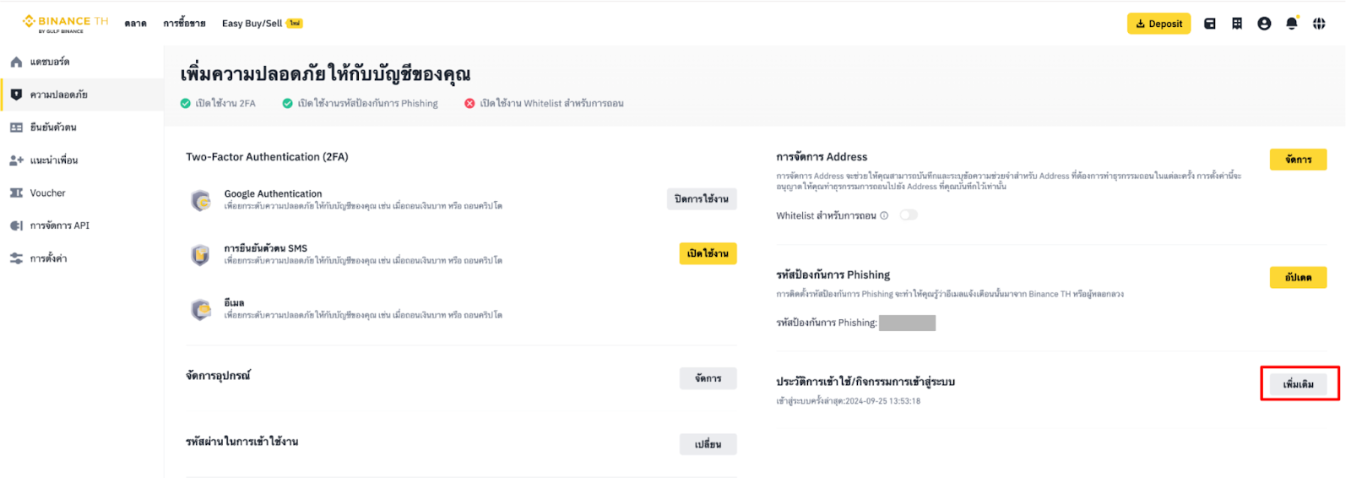The width and height of the screenshot is (1351, 478).
Task: Enable SMS verification with เปิดใช้งาน button
Action: pos(708,253)
